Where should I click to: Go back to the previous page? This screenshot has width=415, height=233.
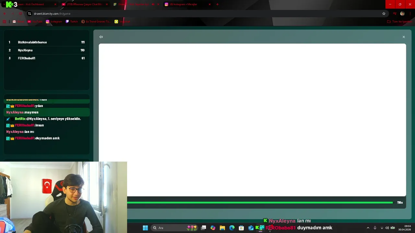coord(5,14)
